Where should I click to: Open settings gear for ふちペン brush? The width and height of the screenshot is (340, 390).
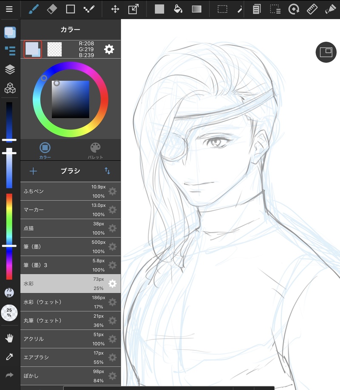[x=113, y=191]
